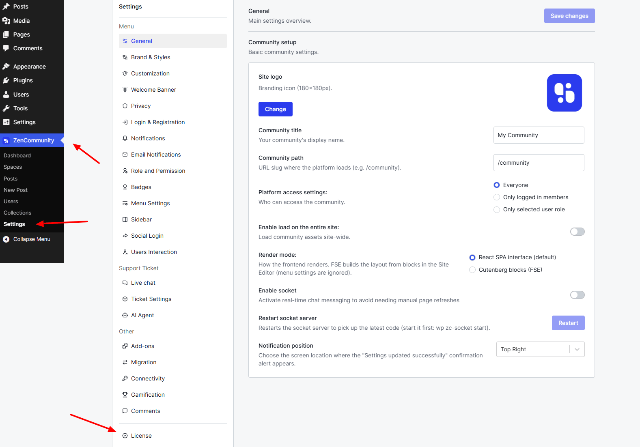Open the Notification position dropdown
640x447 pixels.
(540, 349)
